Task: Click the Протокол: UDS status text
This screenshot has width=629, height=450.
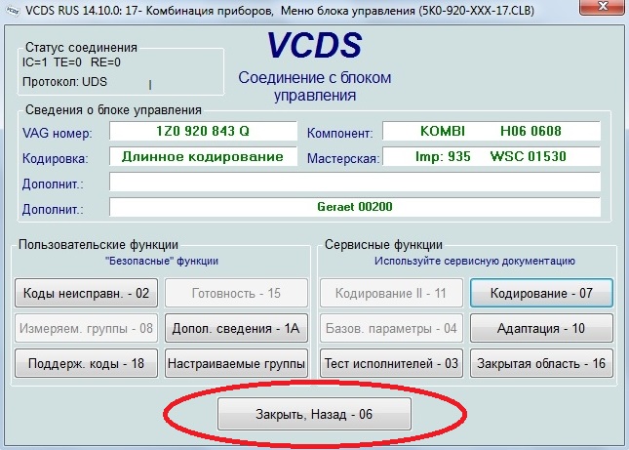Action: [x=64, y=82]
